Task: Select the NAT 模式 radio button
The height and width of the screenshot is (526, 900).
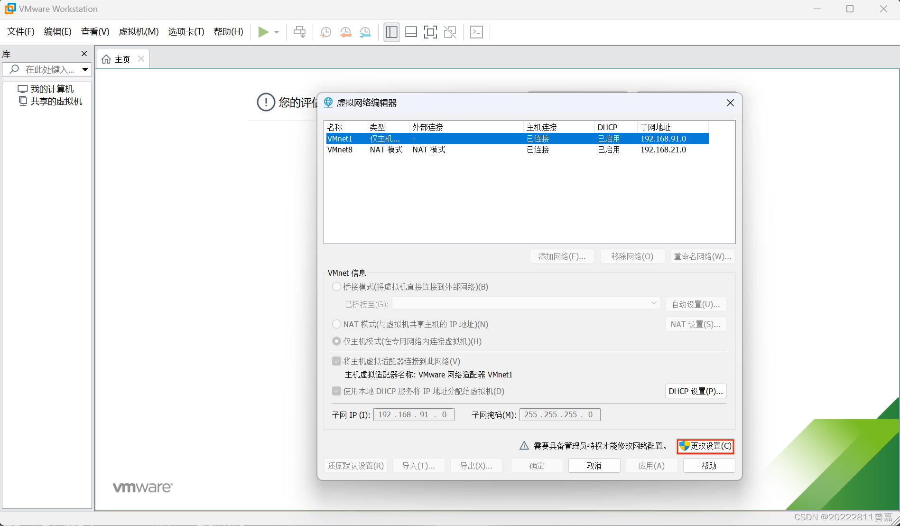Action: 336,324
